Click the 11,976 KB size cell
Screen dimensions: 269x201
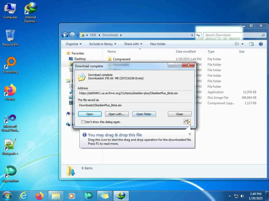[250, 92]
